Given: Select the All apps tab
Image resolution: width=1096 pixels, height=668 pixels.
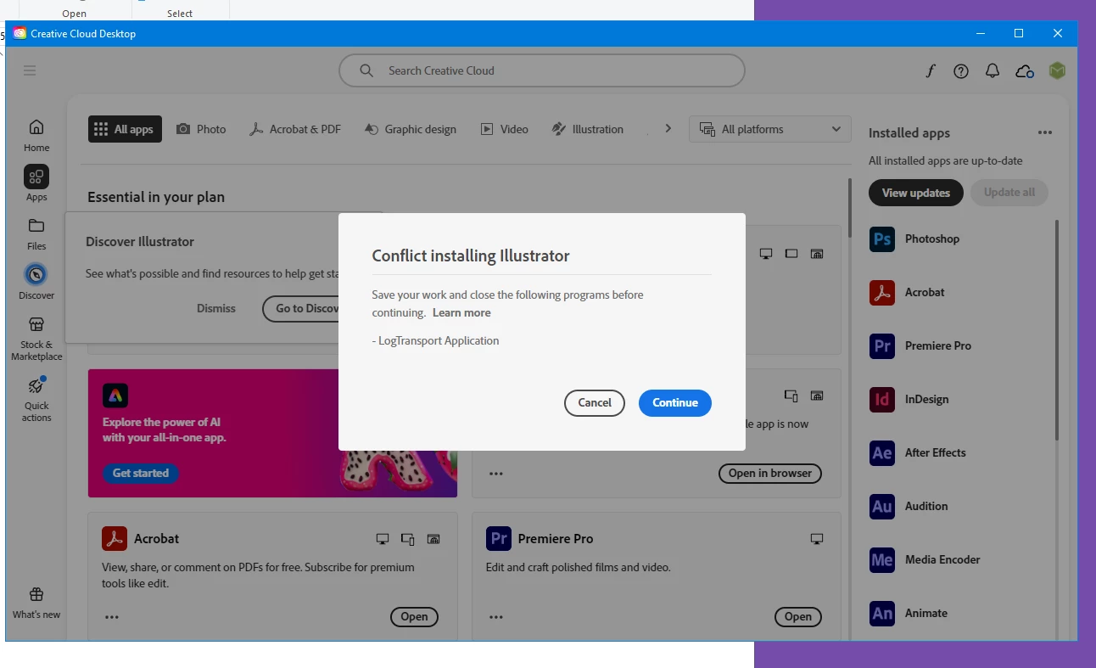Looking at the screenshot, I should point(125,129).
